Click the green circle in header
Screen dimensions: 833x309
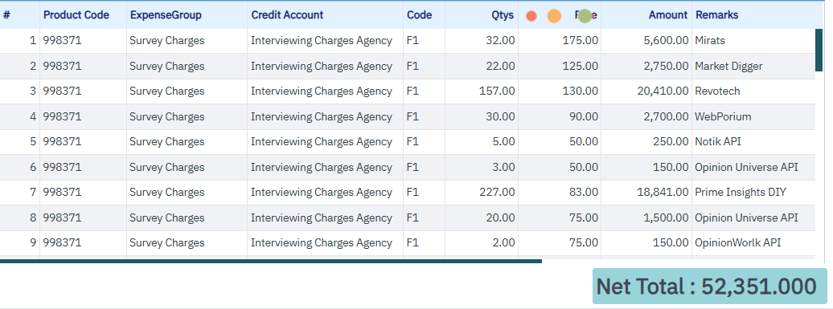coord(585,16)
